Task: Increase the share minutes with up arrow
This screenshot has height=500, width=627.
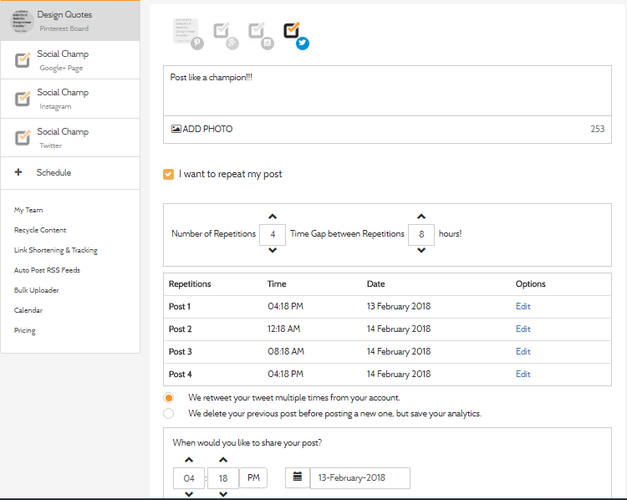Action: [223, 460]
